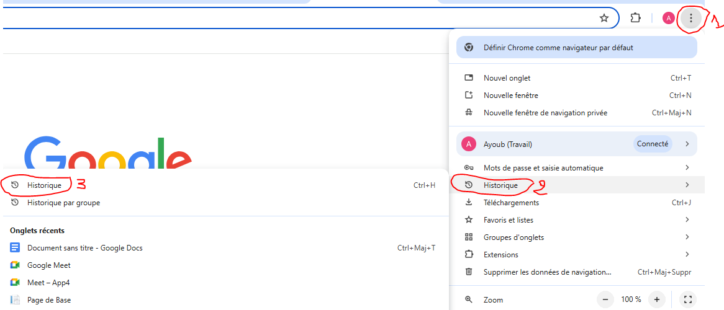Open Téléchargements from the menu
The width and height of the screenshot is (724, 310).
coord(577,203)
